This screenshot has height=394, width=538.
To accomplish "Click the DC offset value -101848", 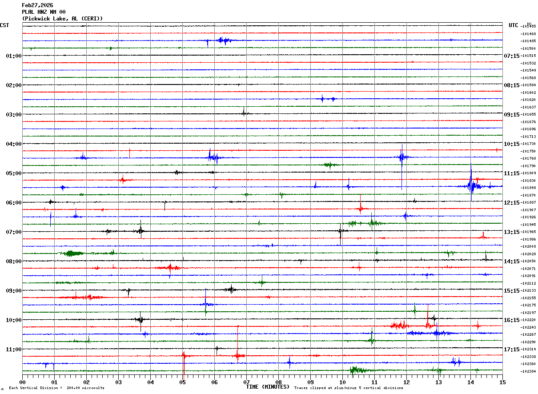I will 528,188.
